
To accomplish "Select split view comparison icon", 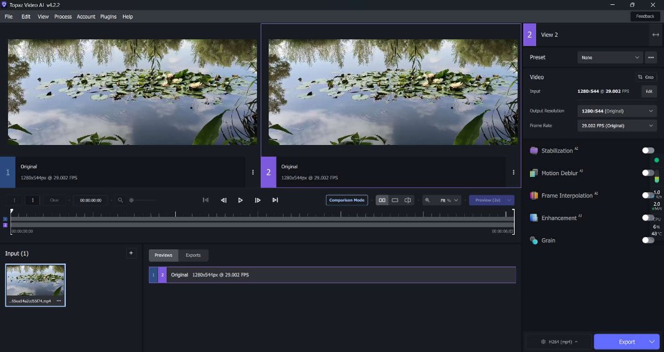I will pyautogui.click(x=407, y=200).
